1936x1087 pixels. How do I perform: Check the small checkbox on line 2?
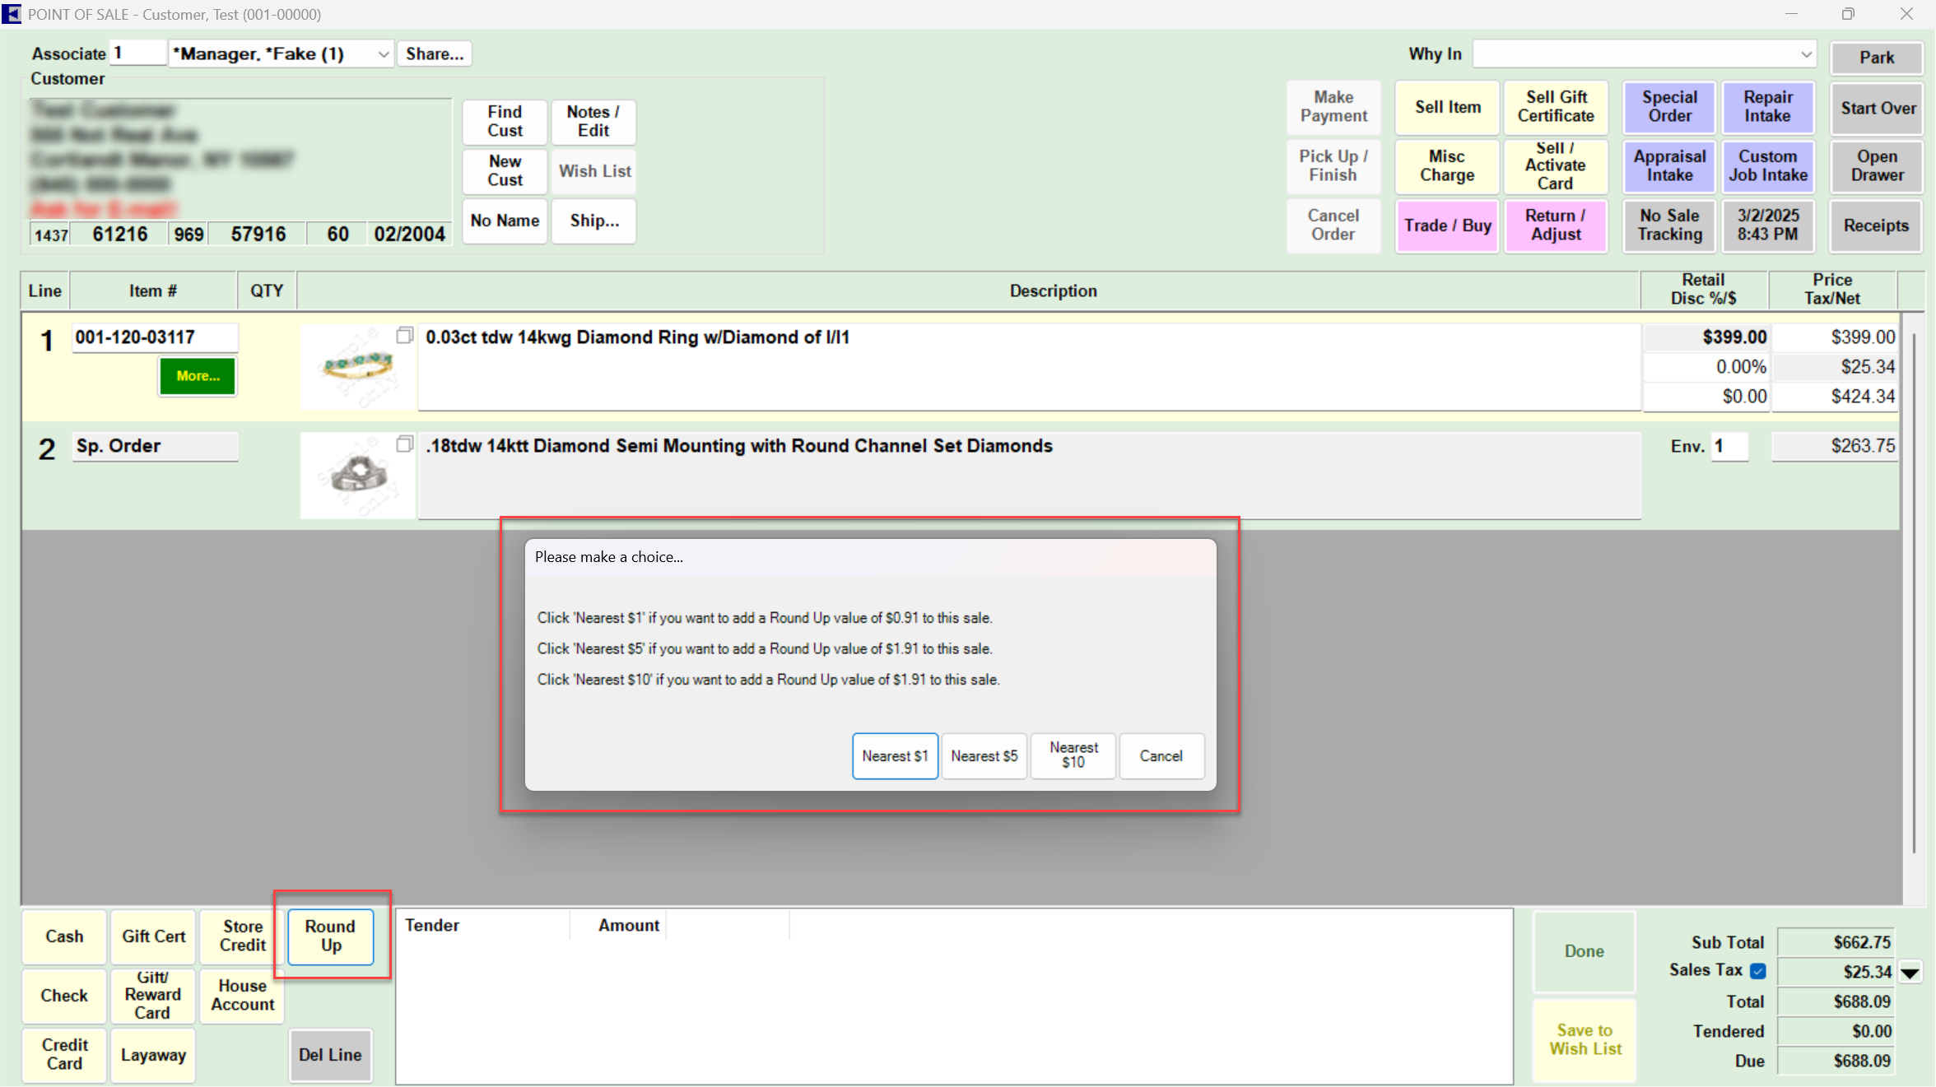pos(404,444)
